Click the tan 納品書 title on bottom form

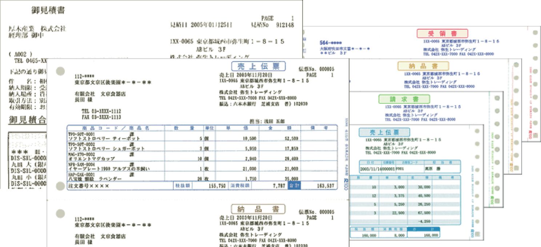click(258, 209)
